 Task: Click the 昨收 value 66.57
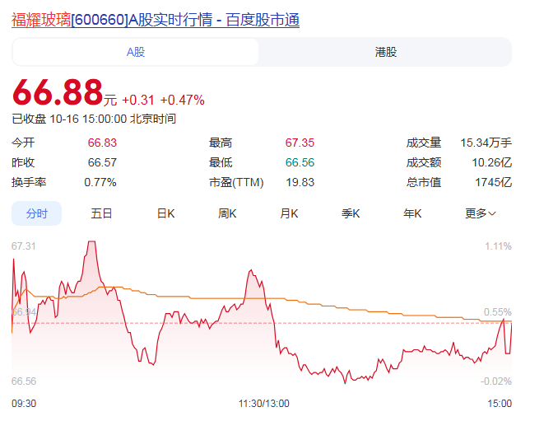point(102,162)
